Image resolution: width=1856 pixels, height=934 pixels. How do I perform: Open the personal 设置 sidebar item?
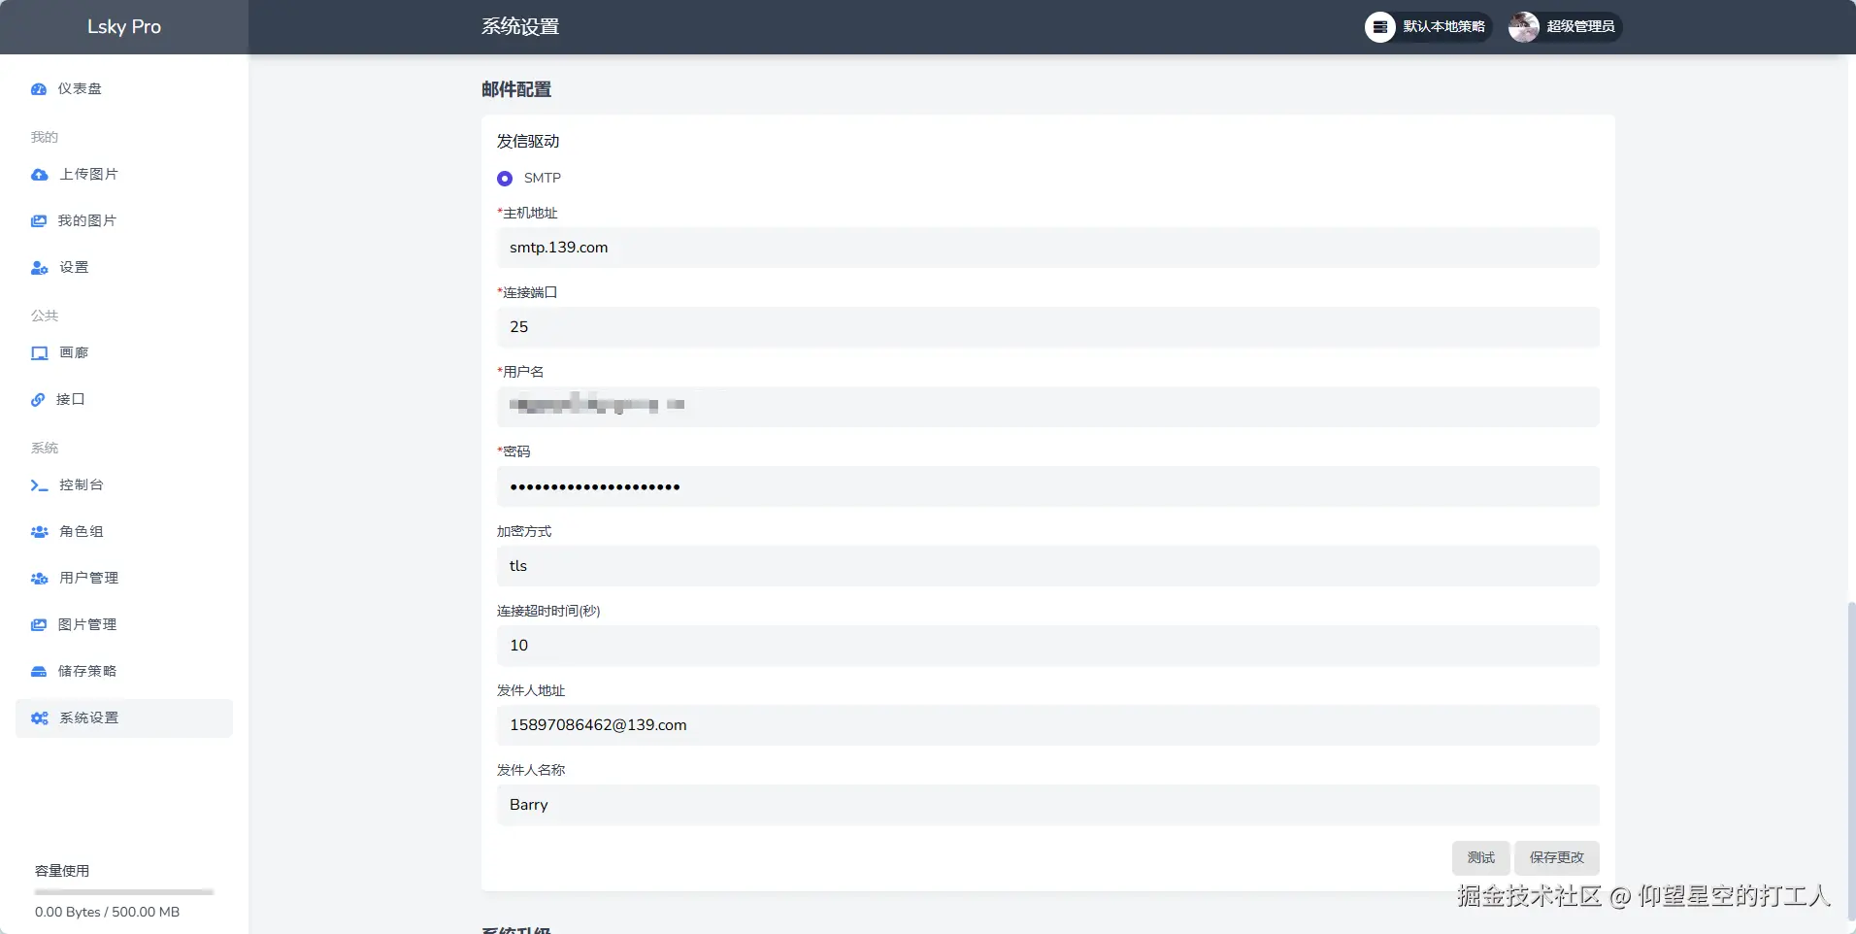(124, 268)
